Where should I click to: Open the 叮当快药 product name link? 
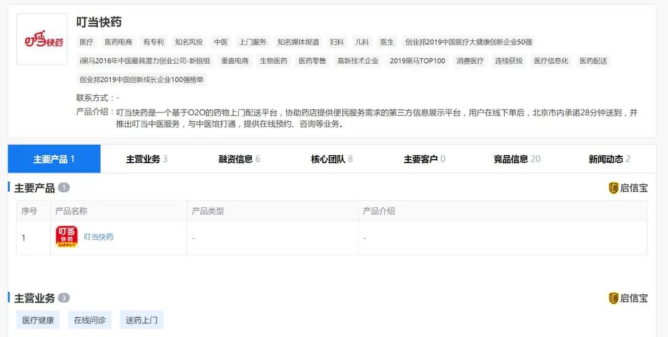click(98, 237)
